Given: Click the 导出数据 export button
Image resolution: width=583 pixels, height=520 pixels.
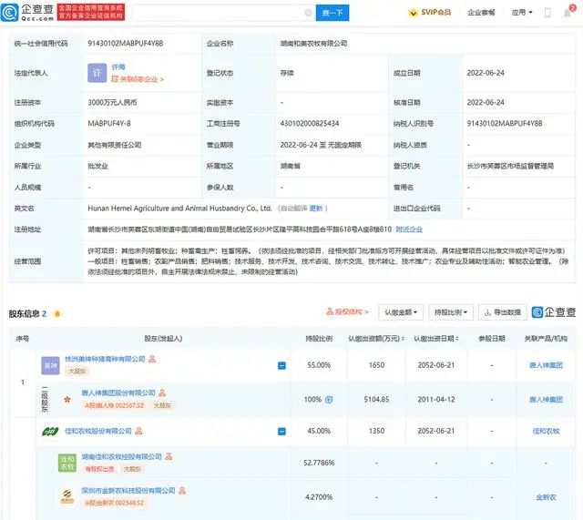Looking at the screenshot, I should (x=502, y=312).
